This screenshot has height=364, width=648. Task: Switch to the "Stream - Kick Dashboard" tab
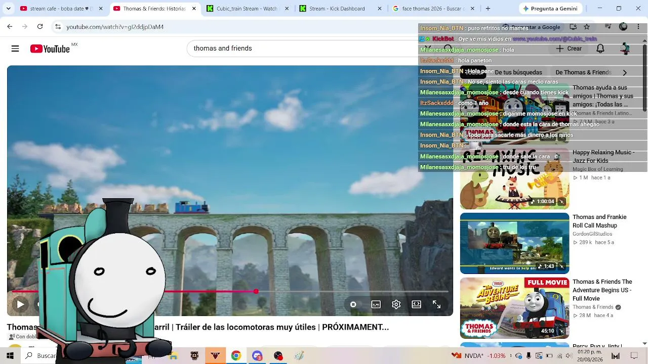[x=337, y=9]
